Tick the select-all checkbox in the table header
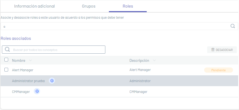 6,60
